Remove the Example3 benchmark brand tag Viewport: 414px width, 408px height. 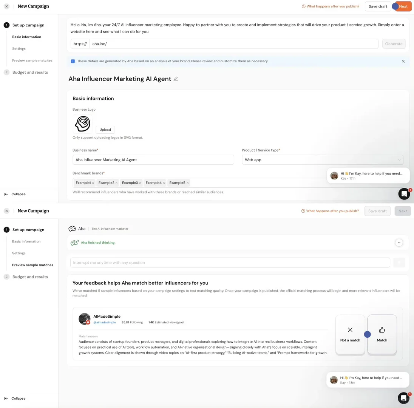coord(140,183)
